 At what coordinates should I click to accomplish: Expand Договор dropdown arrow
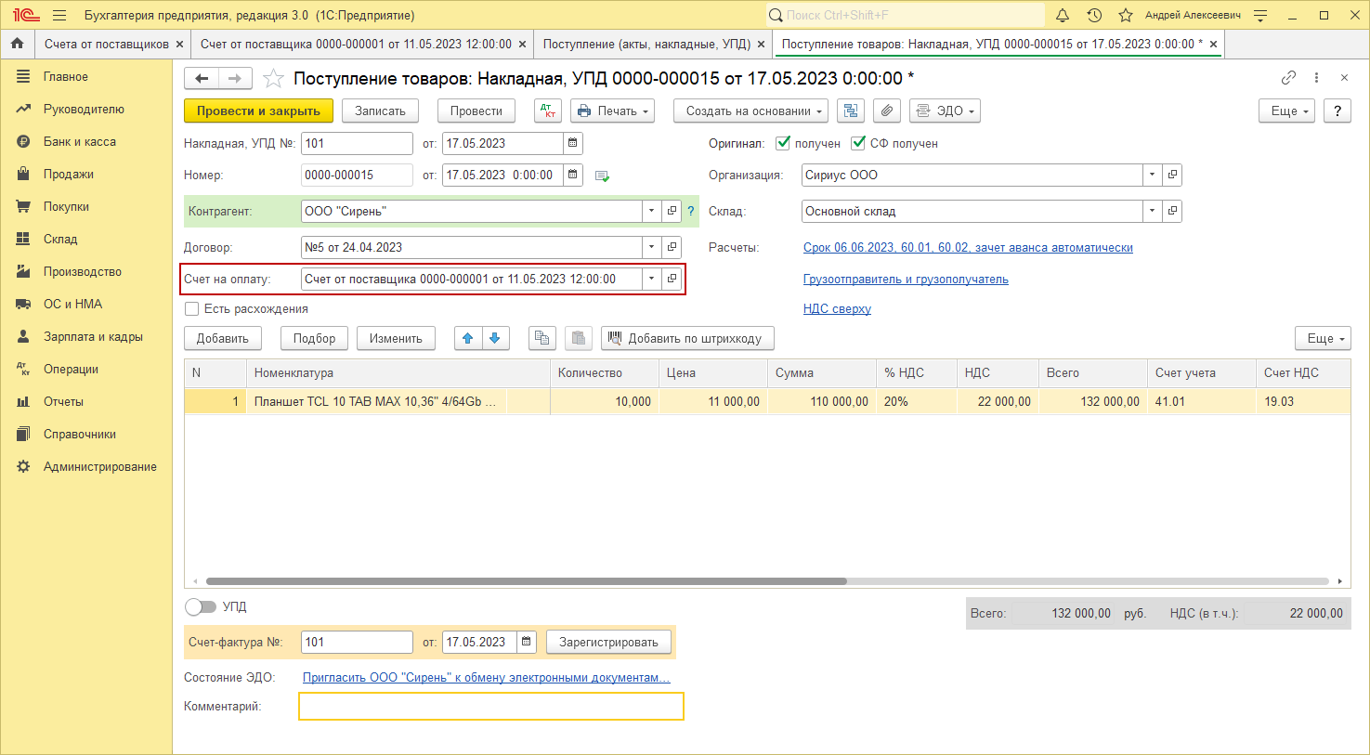[x=652, y=247]
